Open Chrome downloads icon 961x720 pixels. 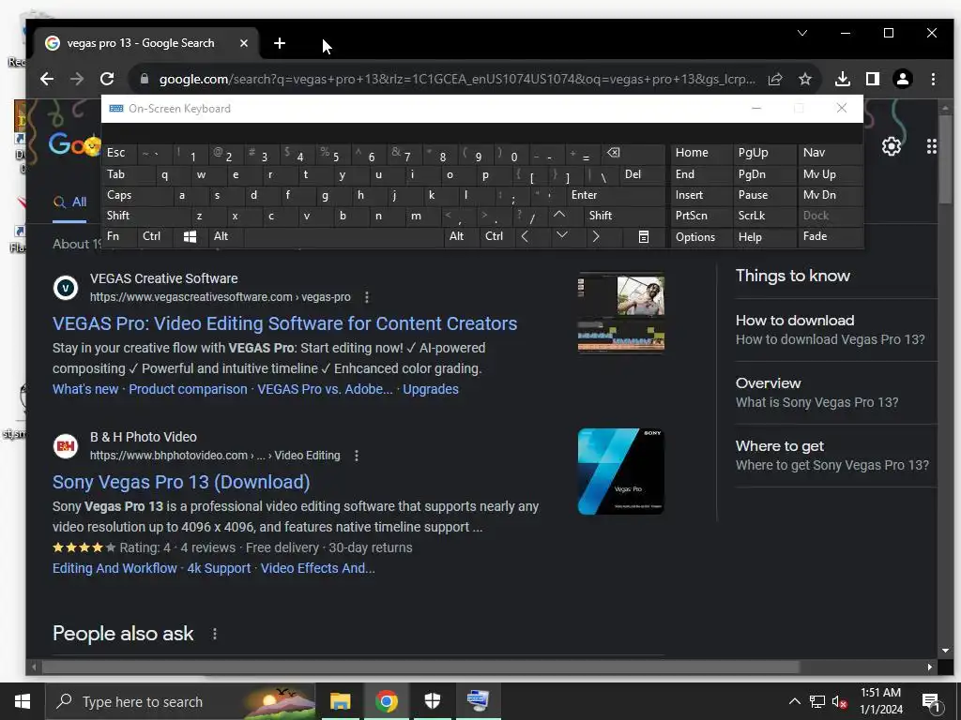(843, 79)
